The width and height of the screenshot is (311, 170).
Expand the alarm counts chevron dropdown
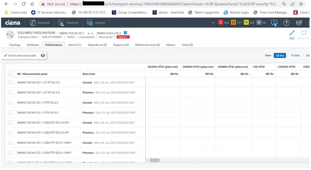point(213,23)
